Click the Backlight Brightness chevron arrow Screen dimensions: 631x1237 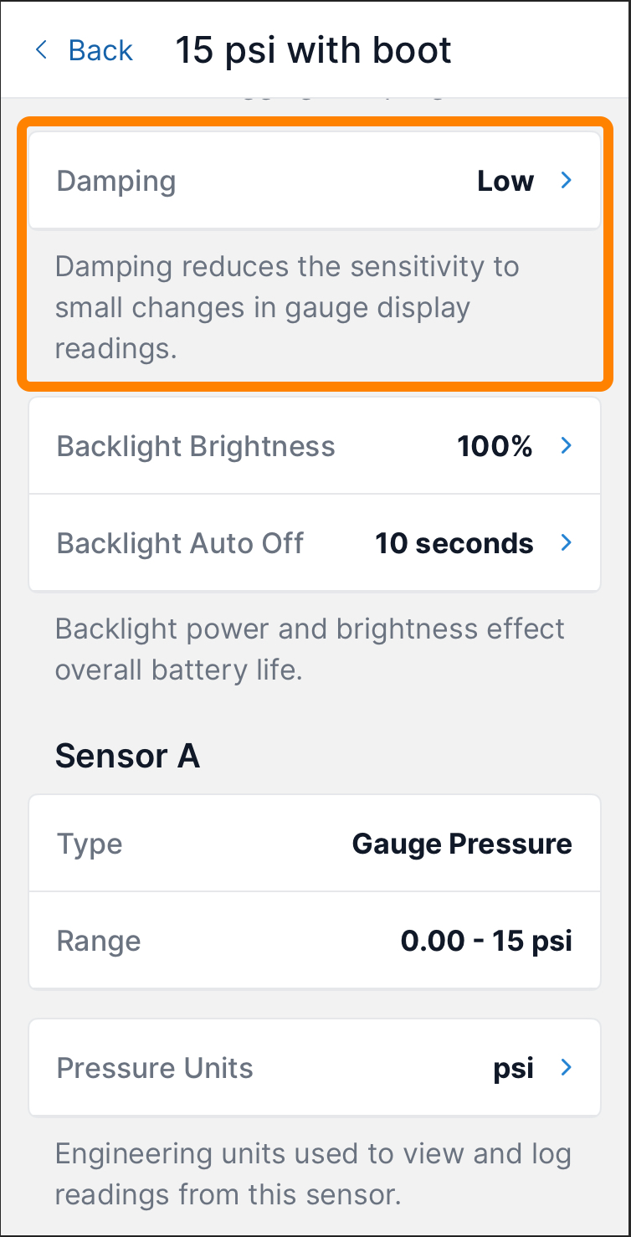[566, 446]
